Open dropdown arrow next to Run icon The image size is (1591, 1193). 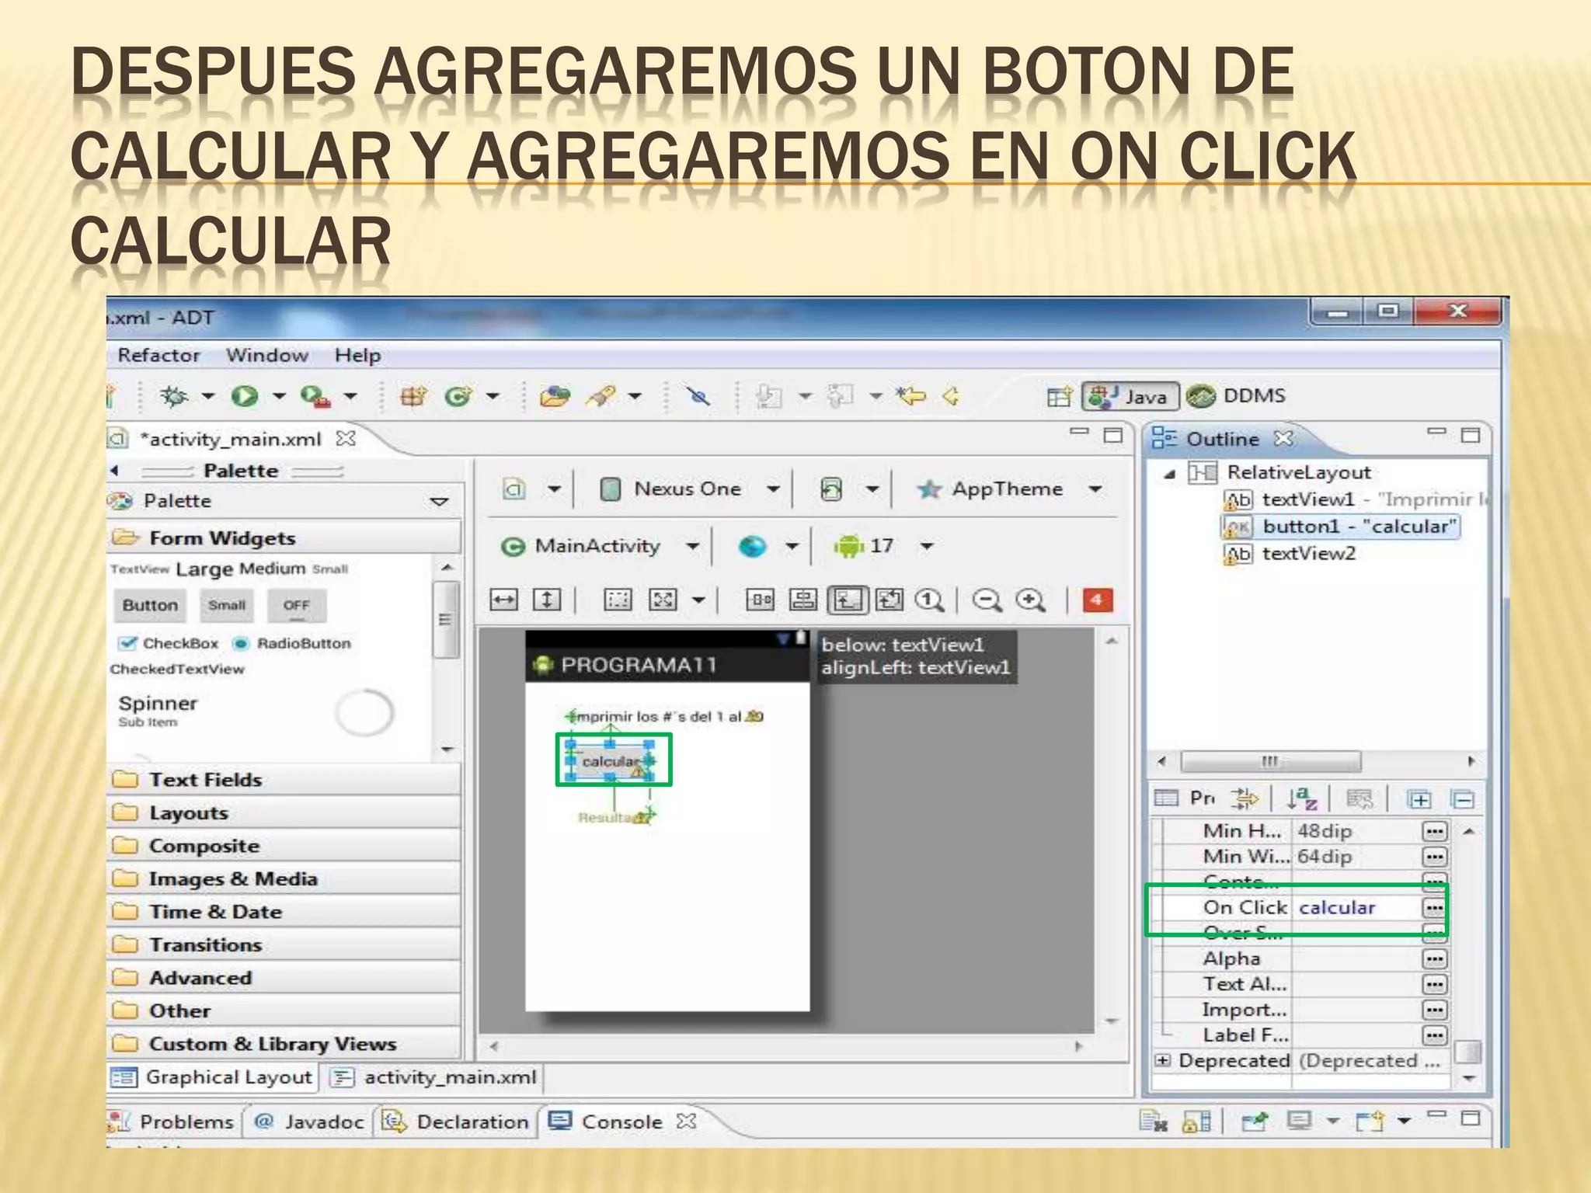[279, 396]
